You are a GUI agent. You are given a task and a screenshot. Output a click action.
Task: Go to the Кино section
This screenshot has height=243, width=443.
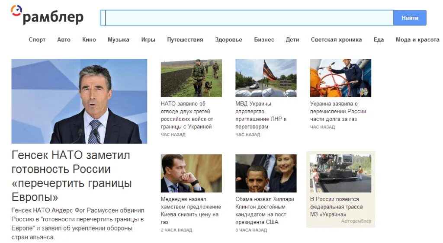click(x=89, y=39)
